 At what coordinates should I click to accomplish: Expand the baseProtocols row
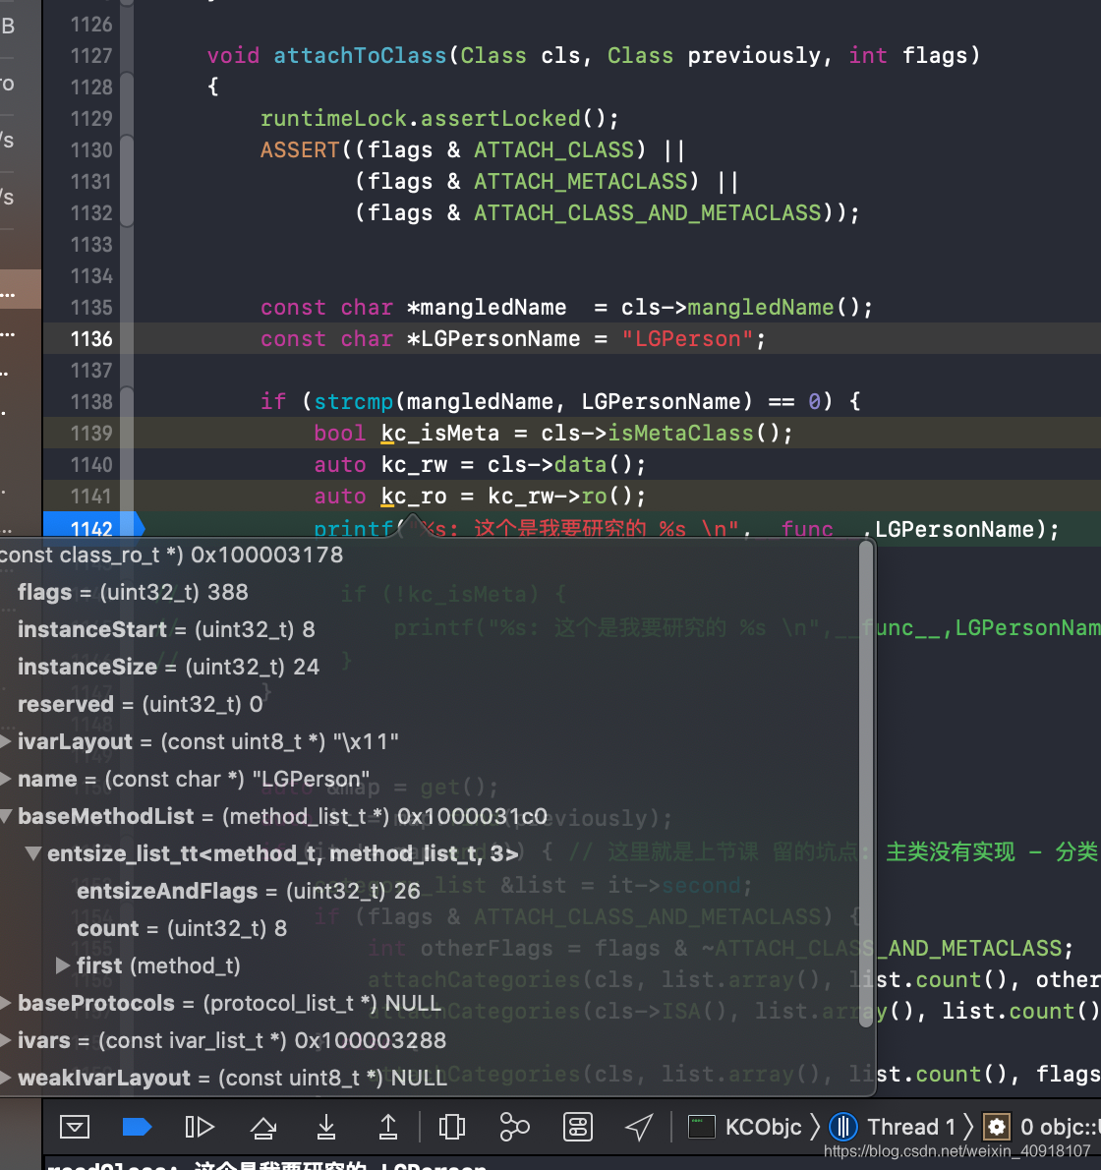click(x=6, y=1003)
